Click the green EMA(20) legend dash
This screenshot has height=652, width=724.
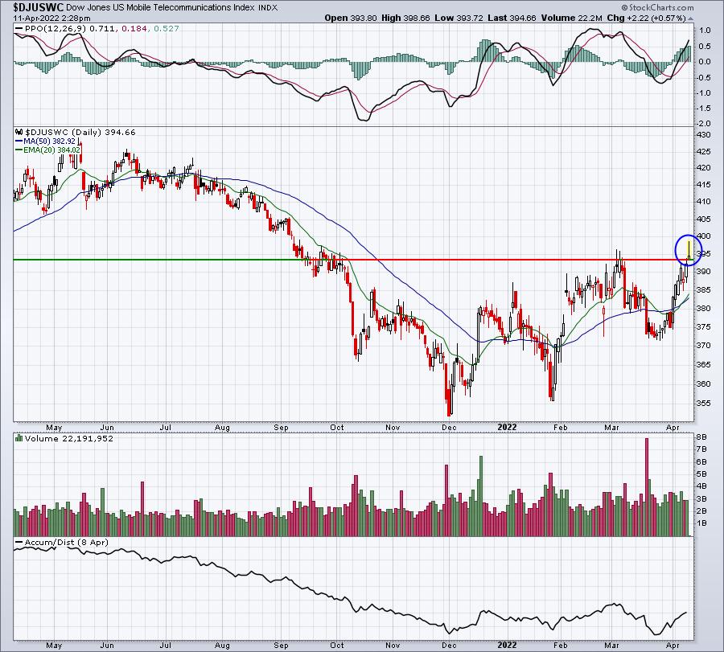(19, 150)
